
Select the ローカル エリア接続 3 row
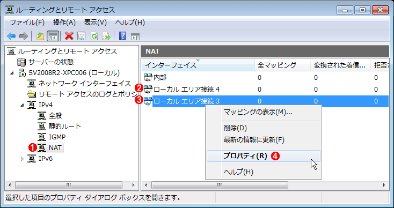tap(265, 101)
